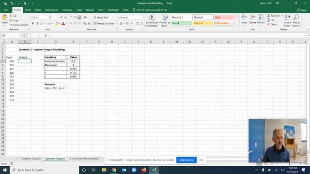Open the font name combo box

tap(40, 17)
